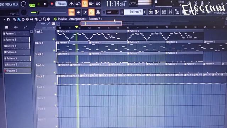Click Playlist - Arrangement breadcrumb
The image size is (227, 128).
click(x=72, y=19)
